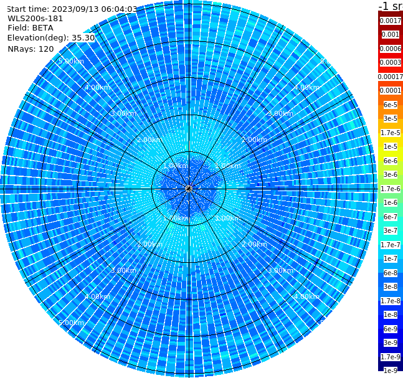403x378 pixels.
Task: Click the 6e-7 colorbar label
Action: (391, 217)
